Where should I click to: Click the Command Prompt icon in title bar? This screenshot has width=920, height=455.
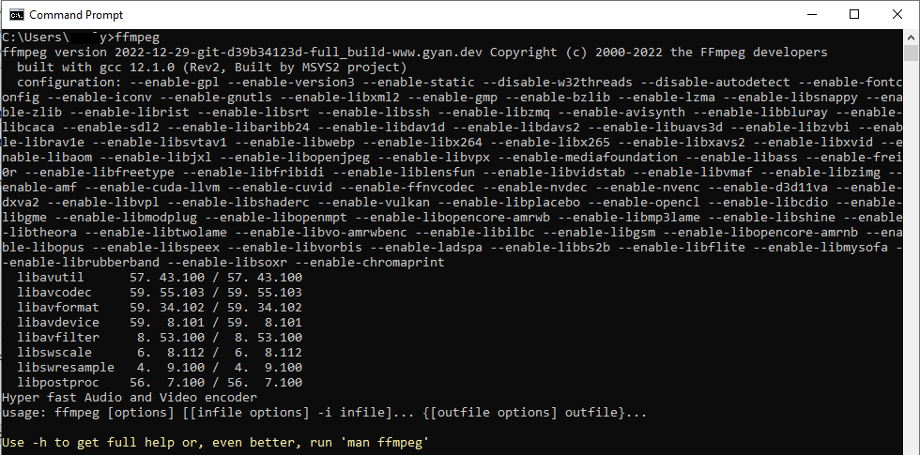click(x=15, y=14)
